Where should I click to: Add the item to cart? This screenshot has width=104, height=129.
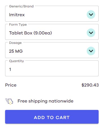pyautogui.click(x=52, y=117)
